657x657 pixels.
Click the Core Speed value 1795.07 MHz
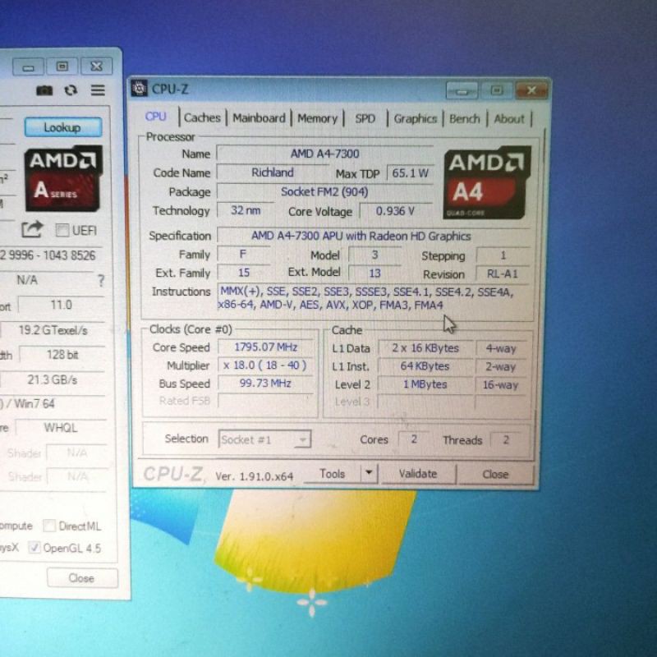point(265,347)
